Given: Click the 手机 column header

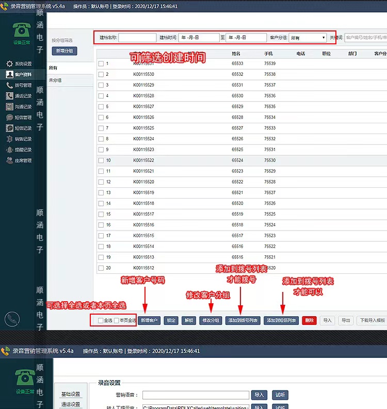Looking at the screenshot, I should pos(268,54).
